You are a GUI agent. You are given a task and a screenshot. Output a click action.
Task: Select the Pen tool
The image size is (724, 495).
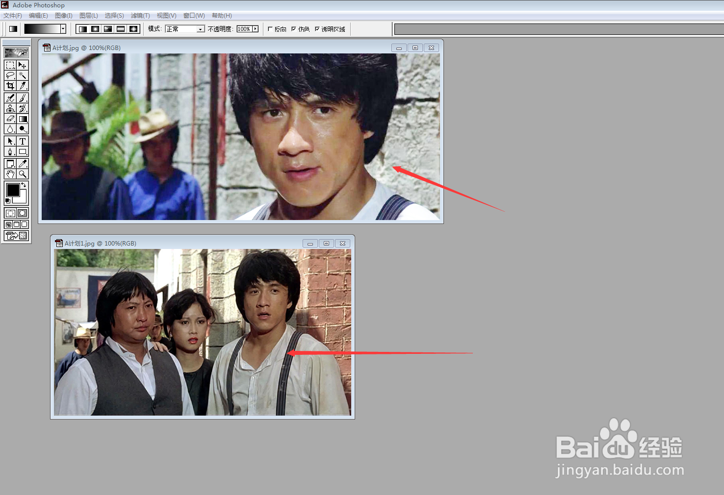10,151
